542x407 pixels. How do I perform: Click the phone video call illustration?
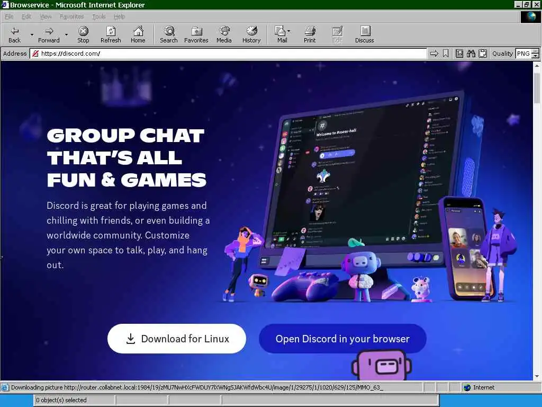point(465,247)
